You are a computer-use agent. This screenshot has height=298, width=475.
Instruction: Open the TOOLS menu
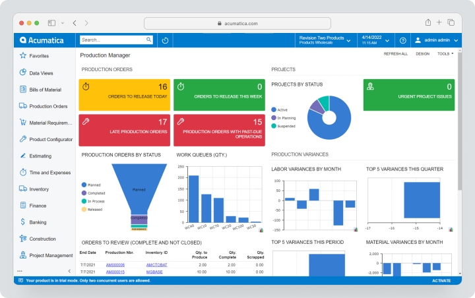coord(445,53)
